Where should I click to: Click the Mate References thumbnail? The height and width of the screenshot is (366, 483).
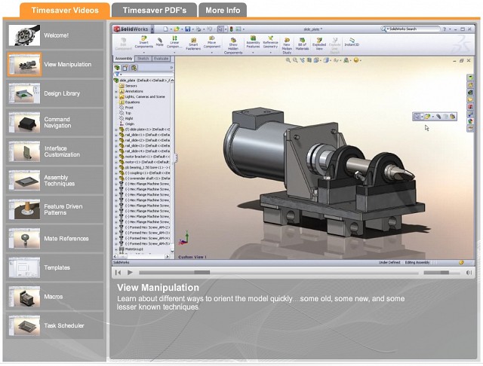(x=24, y=239)
